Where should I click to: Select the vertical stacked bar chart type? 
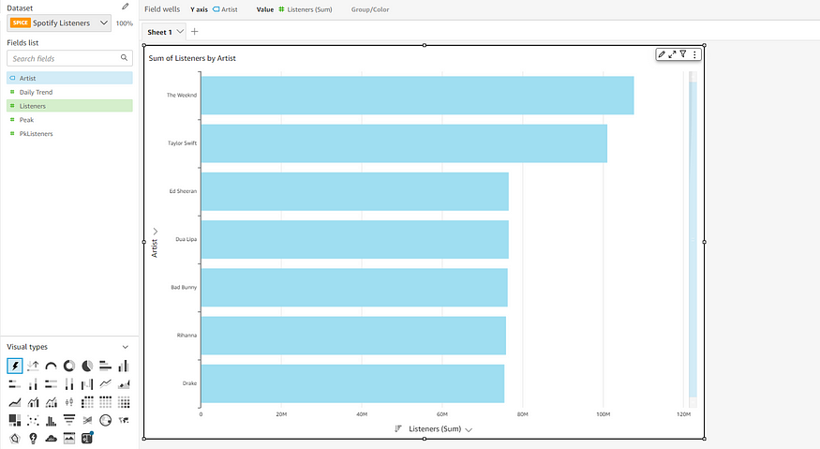[33, 384]
